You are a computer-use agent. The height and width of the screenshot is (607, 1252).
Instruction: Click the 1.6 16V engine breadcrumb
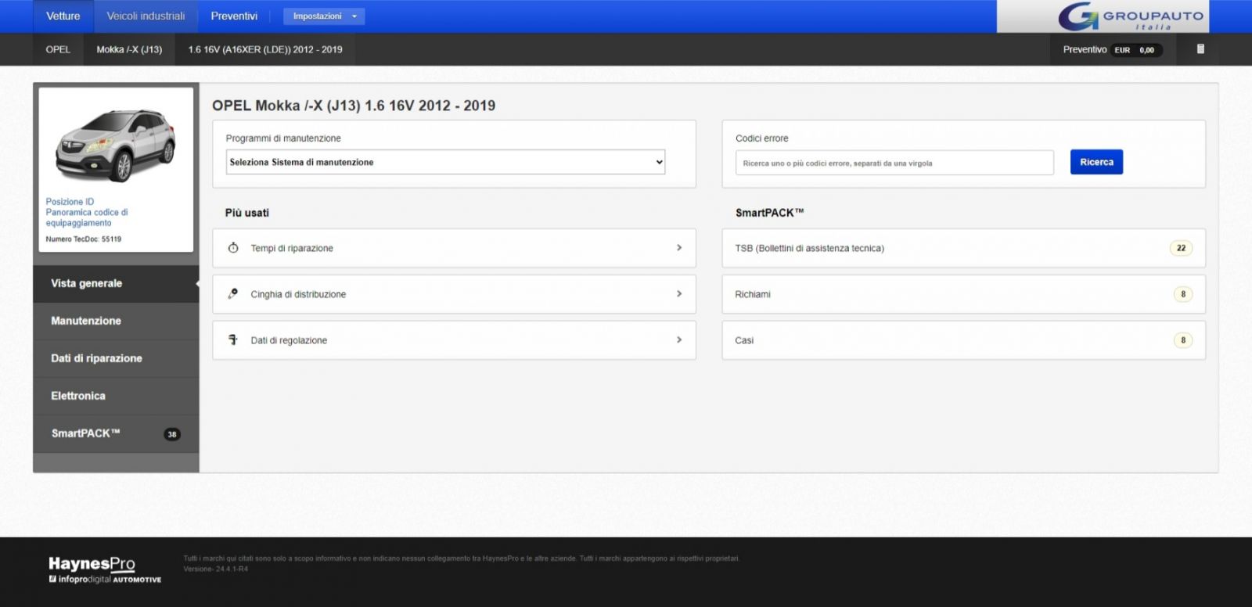(265, 49)
